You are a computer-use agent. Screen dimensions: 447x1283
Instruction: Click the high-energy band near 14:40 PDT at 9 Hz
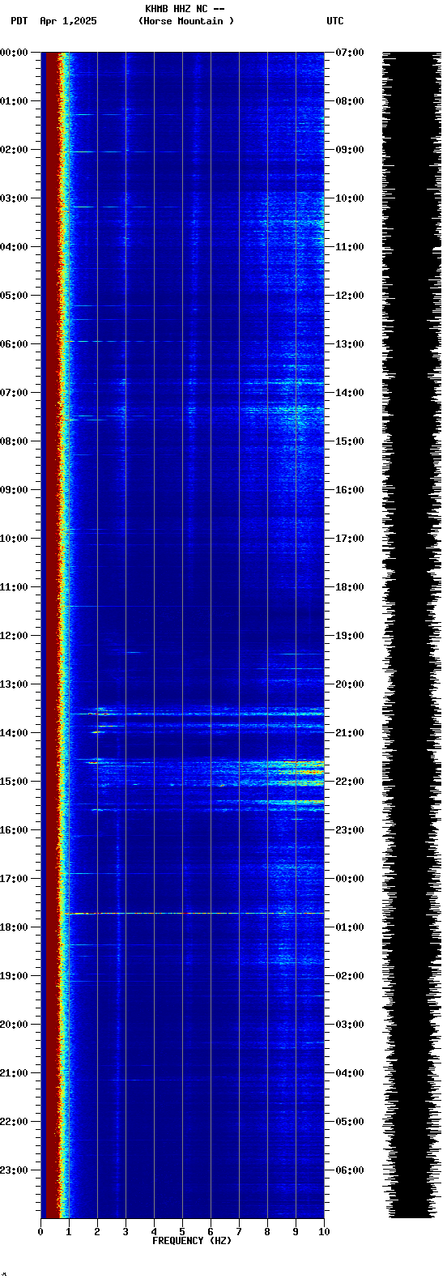(x=296, y=763)
